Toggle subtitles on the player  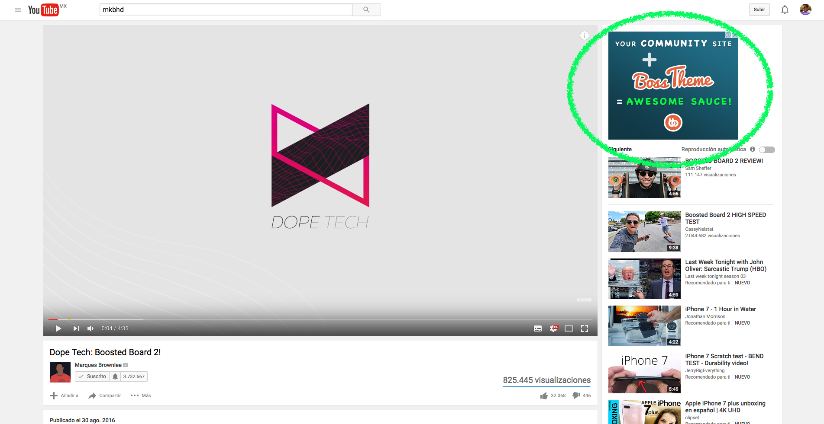538,328
